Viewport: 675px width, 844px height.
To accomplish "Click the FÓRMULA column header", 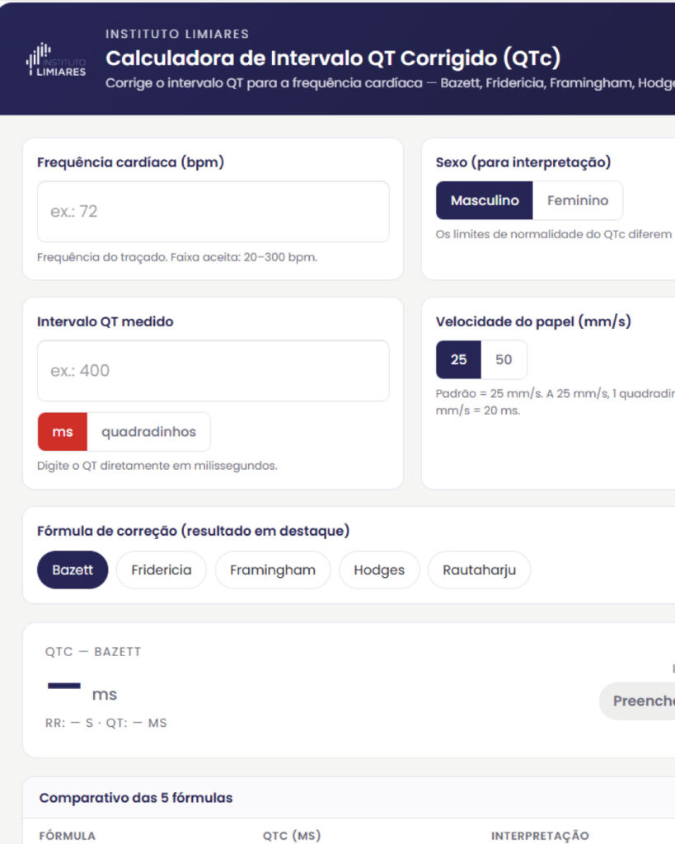I will click(x=68, y=836).
